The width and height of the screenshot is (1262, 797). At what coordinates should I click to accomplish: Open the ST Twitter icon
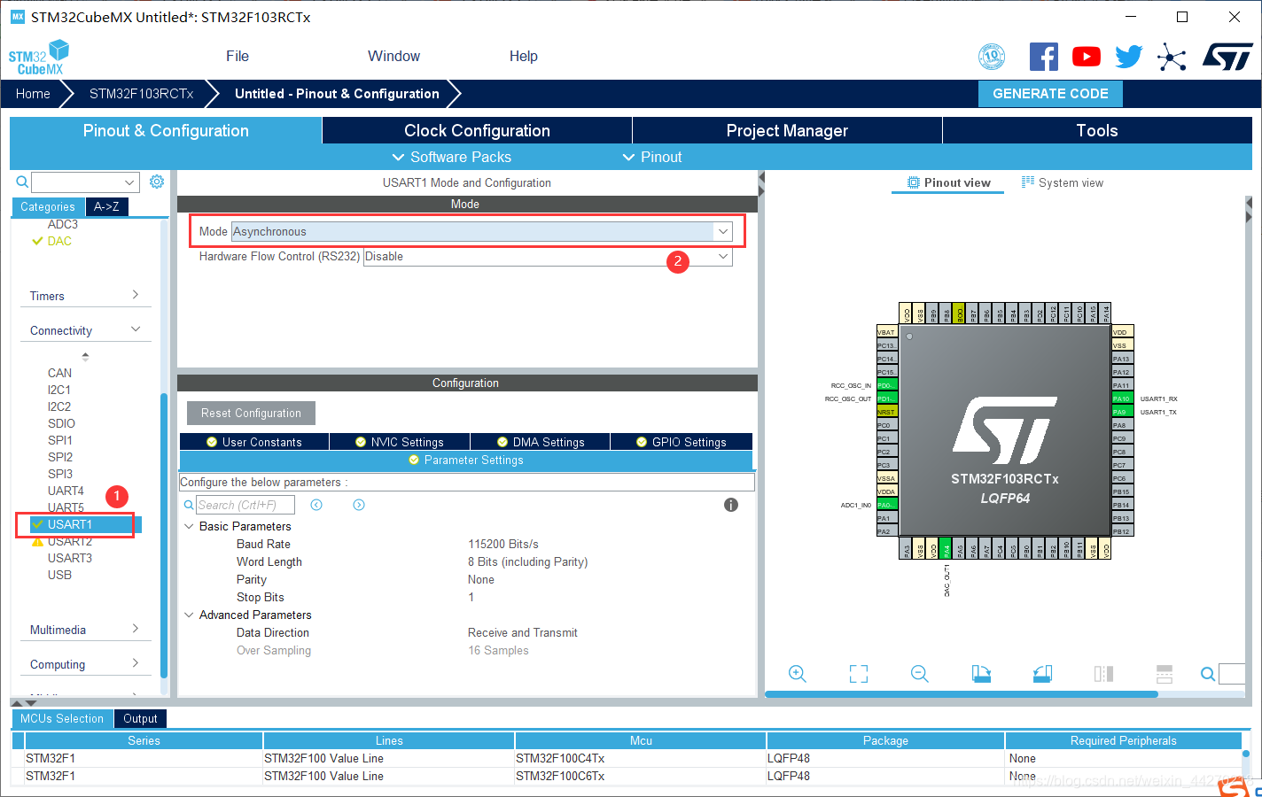(1128, 57)
